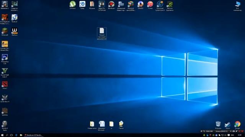Select the Новая папка folder icon

[x=92, y=125]
